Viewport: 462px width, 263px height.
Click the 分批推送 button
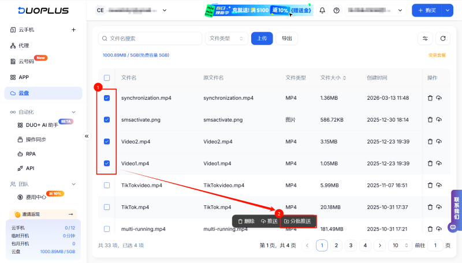(x=298, y=221)
